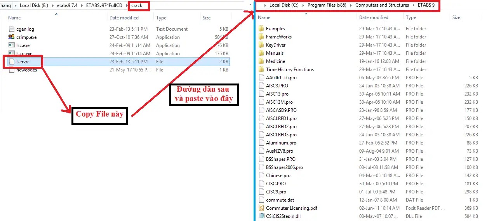Select the CISC9.pro file icon
This screenshot has height=221, width=487.
point(261,192)
